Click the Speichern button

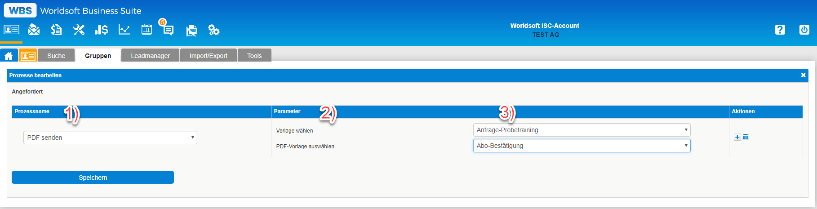(x=93, y=178)
